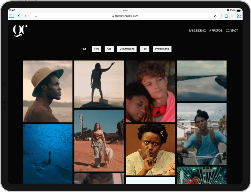This screenshot has width=251, height=192.
Task: Click the quentinchantrel.com address field
Action: (126, 16)
